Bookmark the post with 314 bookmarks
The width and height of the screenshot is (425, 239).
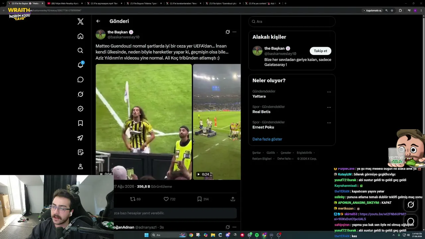coord(203,199)
